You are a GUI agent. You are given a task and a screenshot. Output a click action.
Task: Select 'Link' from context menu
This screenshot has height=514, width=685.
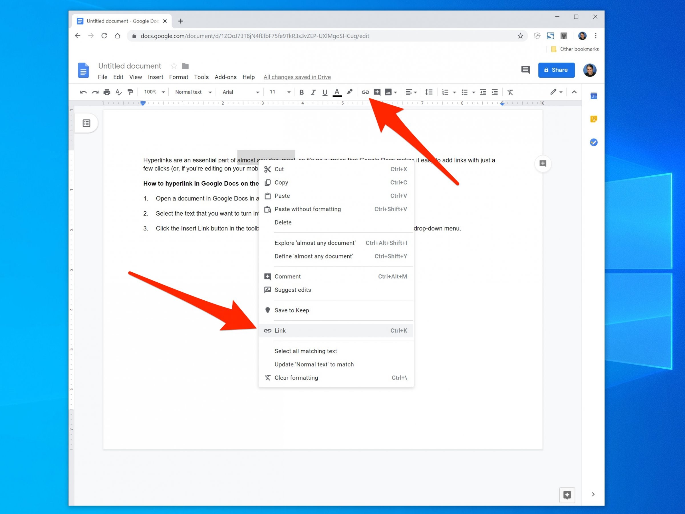[x=280, y=330]
